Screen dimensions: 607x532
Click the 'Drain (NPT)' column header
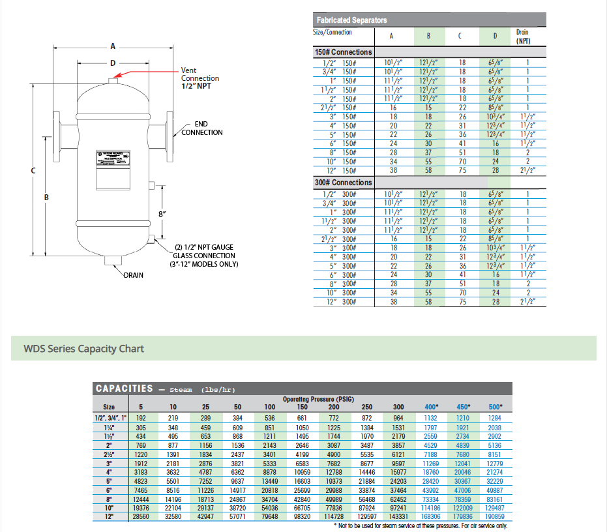pyautogui.click(x=522, y=36)
